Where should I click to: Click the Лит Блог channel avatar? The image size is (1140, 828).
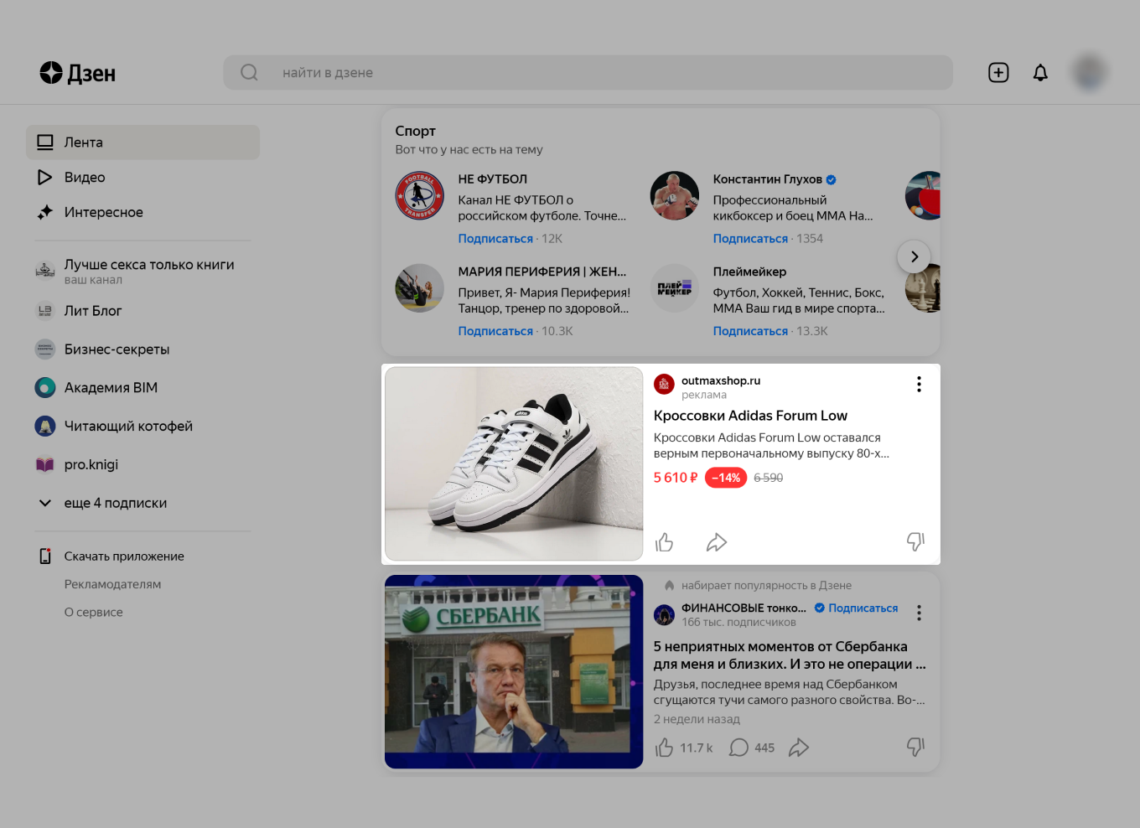tap(45, 311)
